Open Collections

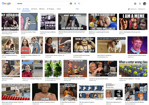pyautogui.click(x=132, y=9)
